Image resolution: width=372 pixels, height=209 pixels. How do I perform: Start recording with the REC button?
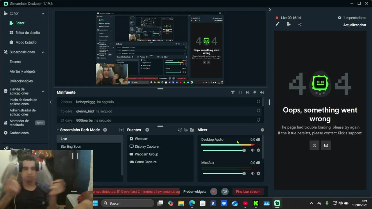[x=214, y=192]
